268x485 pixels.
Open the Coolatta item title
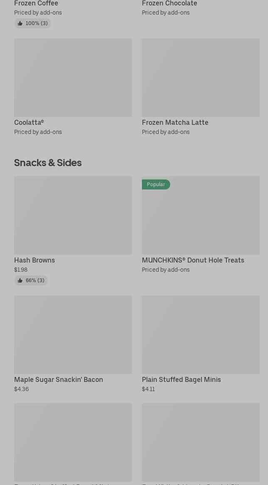(29, 122)
